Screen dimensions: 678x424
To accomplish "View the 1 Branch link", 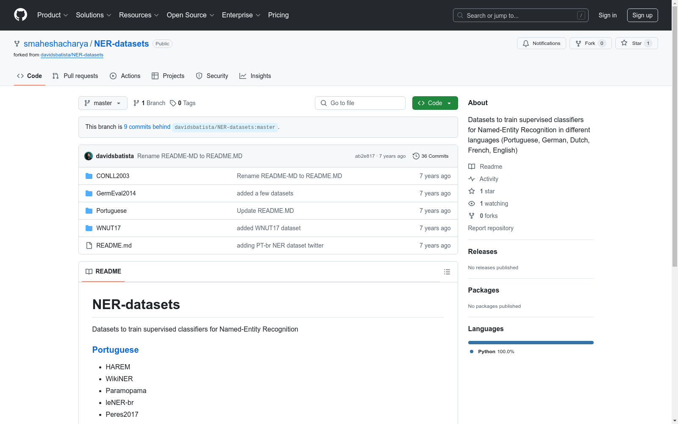I will [x=149, y=103].
